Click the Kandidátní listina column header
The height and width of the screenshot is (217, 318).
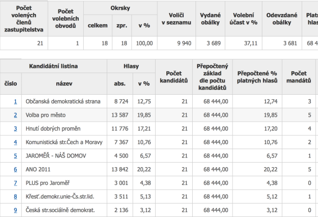53,66
